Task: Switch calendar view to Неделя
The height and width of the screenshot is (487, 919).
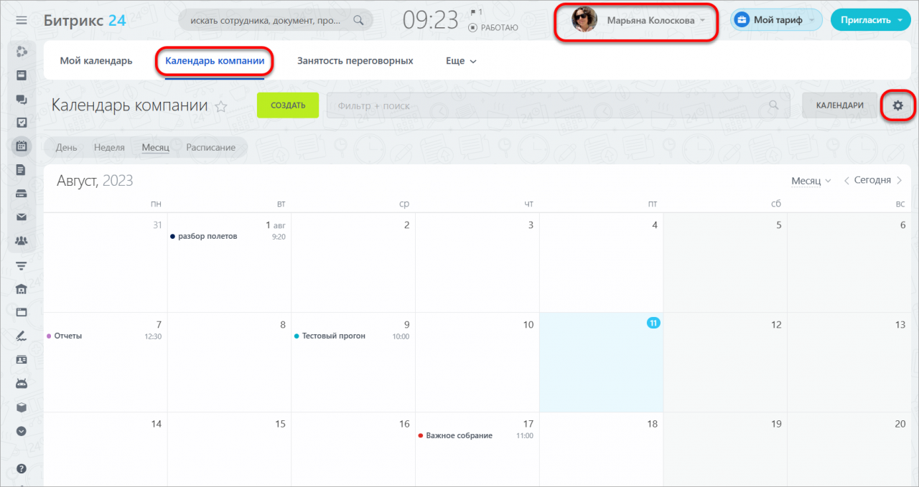Action: (109, 148)
